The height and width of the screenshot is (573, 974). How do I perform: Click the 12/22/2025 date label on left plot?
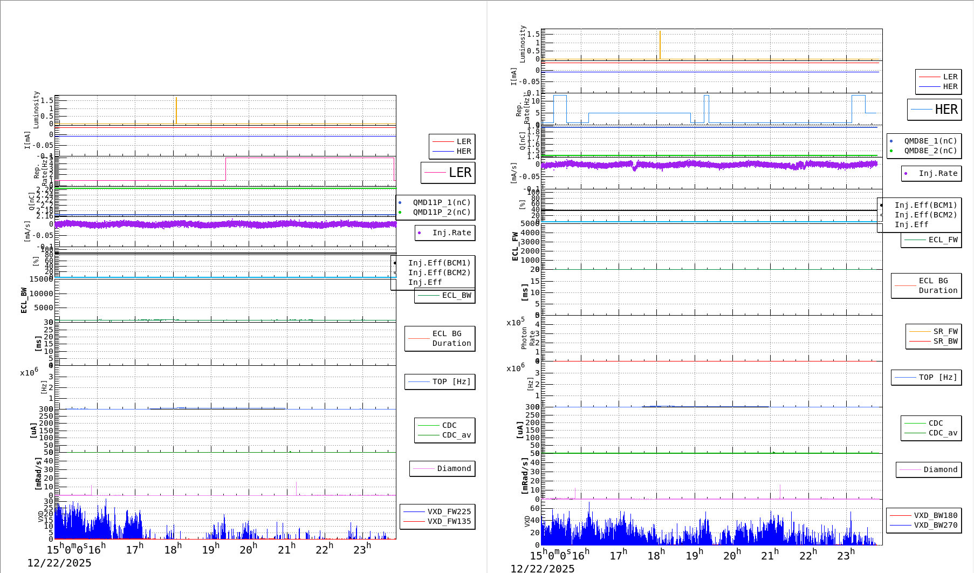click(x=59, y=563)
